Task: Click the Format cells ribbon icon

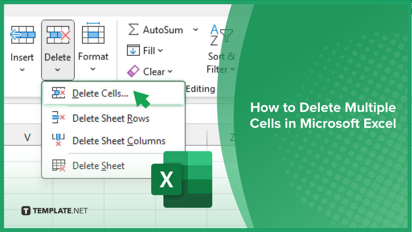Action: [93, 33]
